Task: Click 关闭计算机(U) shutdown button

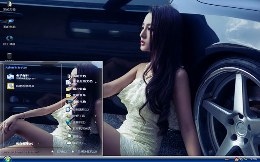Action: tap(84, 152)
